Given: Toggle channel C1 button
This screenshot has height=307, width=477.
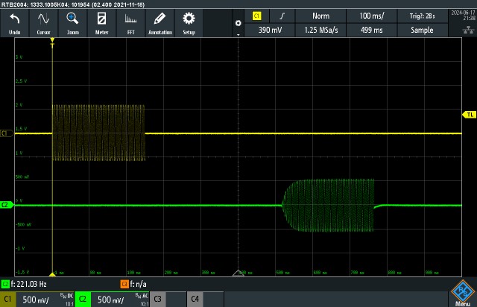Looking at the screenshot, I should tap(7, 299).
